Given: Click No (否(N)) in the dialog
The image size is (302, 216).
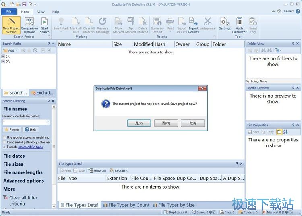Looking at the screenshot, I should [x=166, y=123].
